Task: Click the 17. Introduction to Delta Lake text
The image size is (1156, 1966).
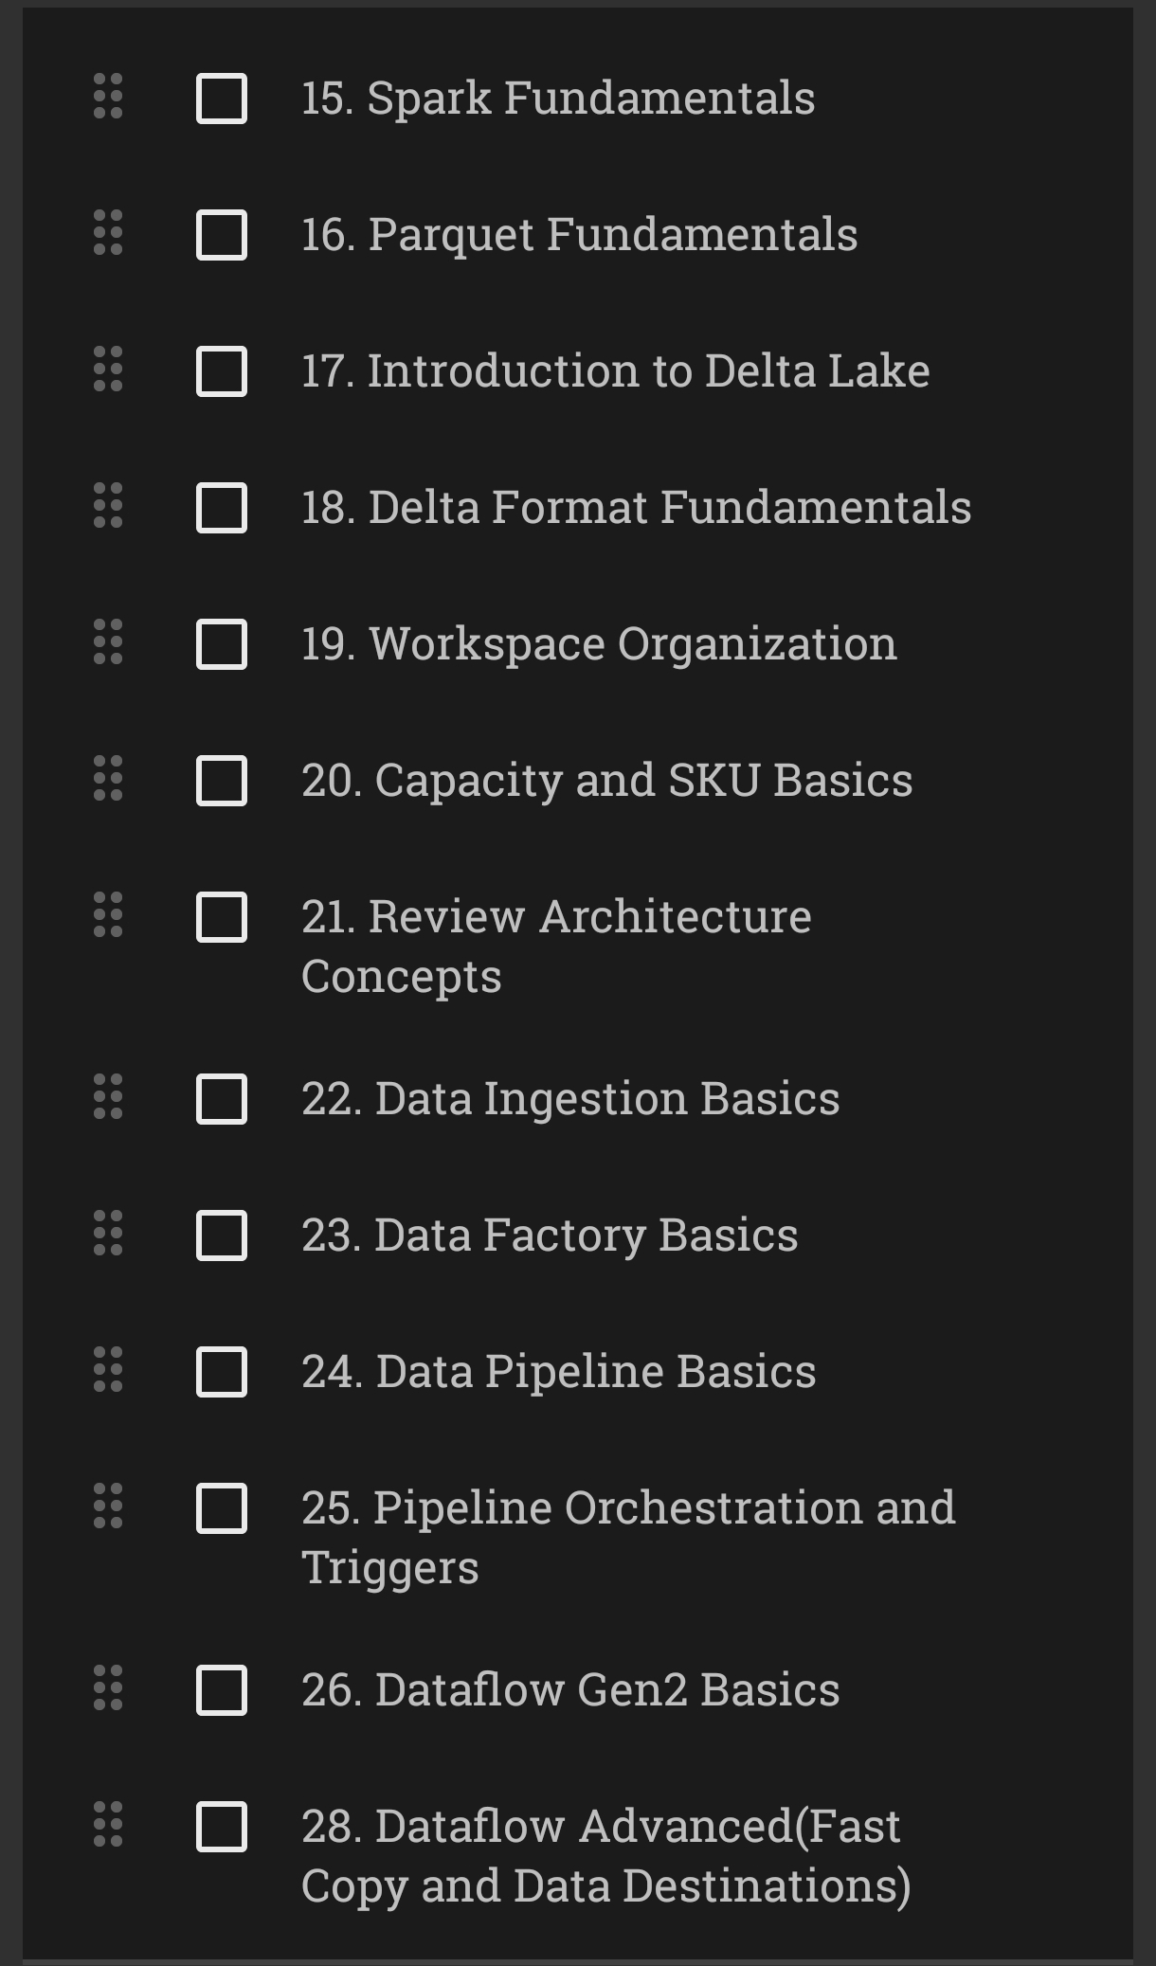Action: (x=616, y=370)
